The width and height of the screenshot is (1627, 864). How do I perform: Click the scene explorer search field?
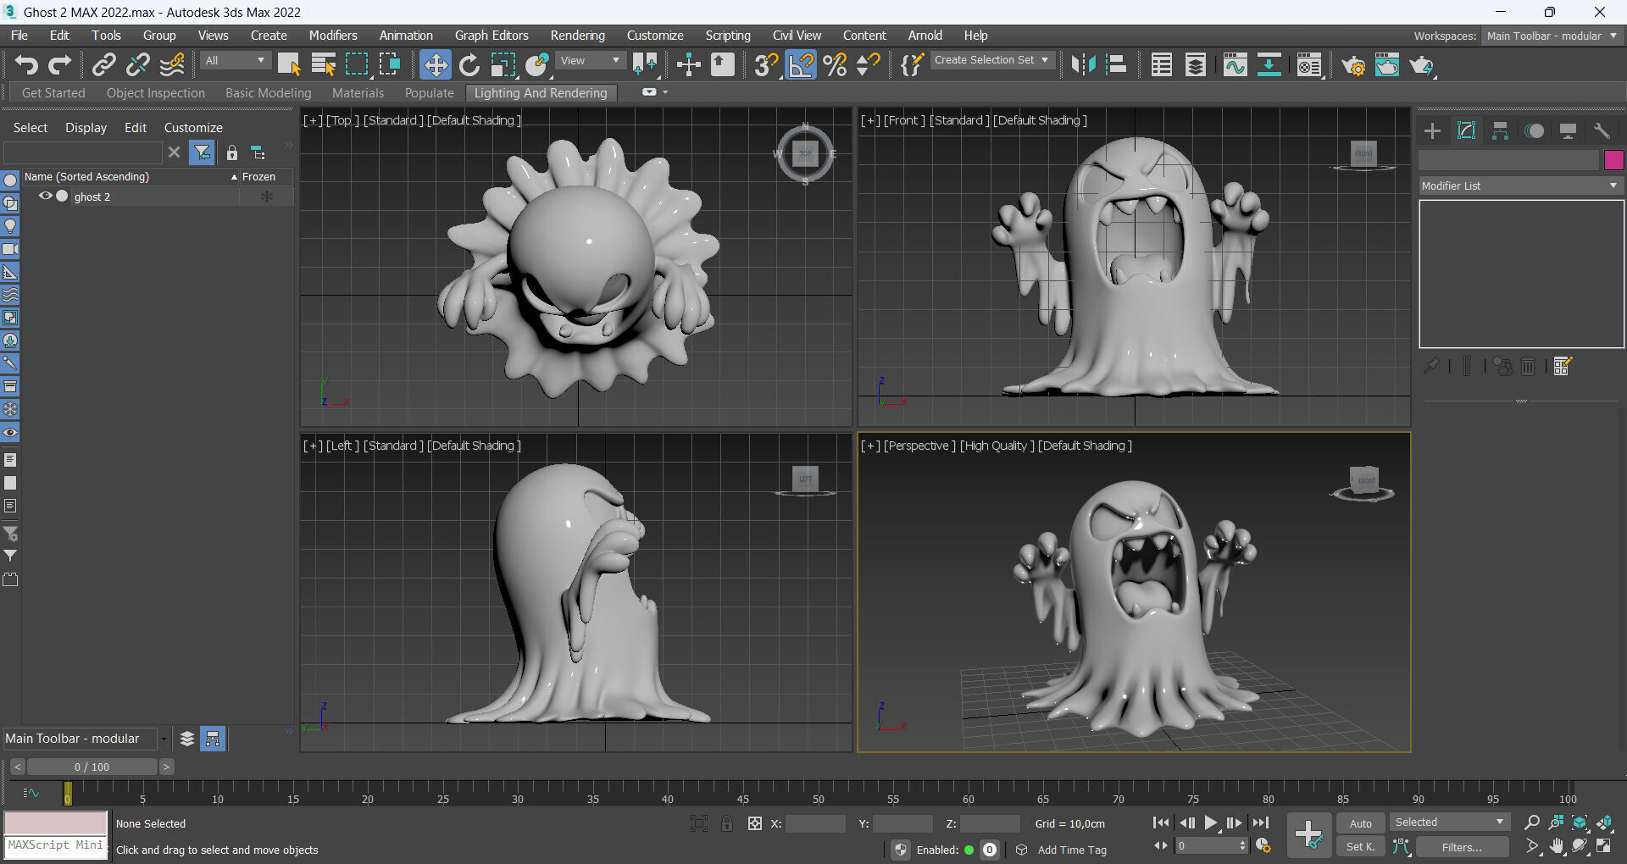pyautogui.click(x=82, y=152)
